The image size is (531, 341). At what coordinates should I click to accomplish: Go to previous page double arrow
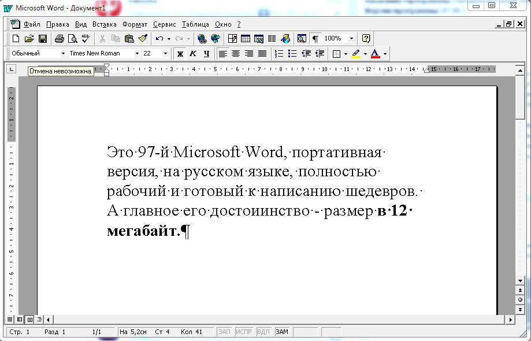click(x=521, y=290)
